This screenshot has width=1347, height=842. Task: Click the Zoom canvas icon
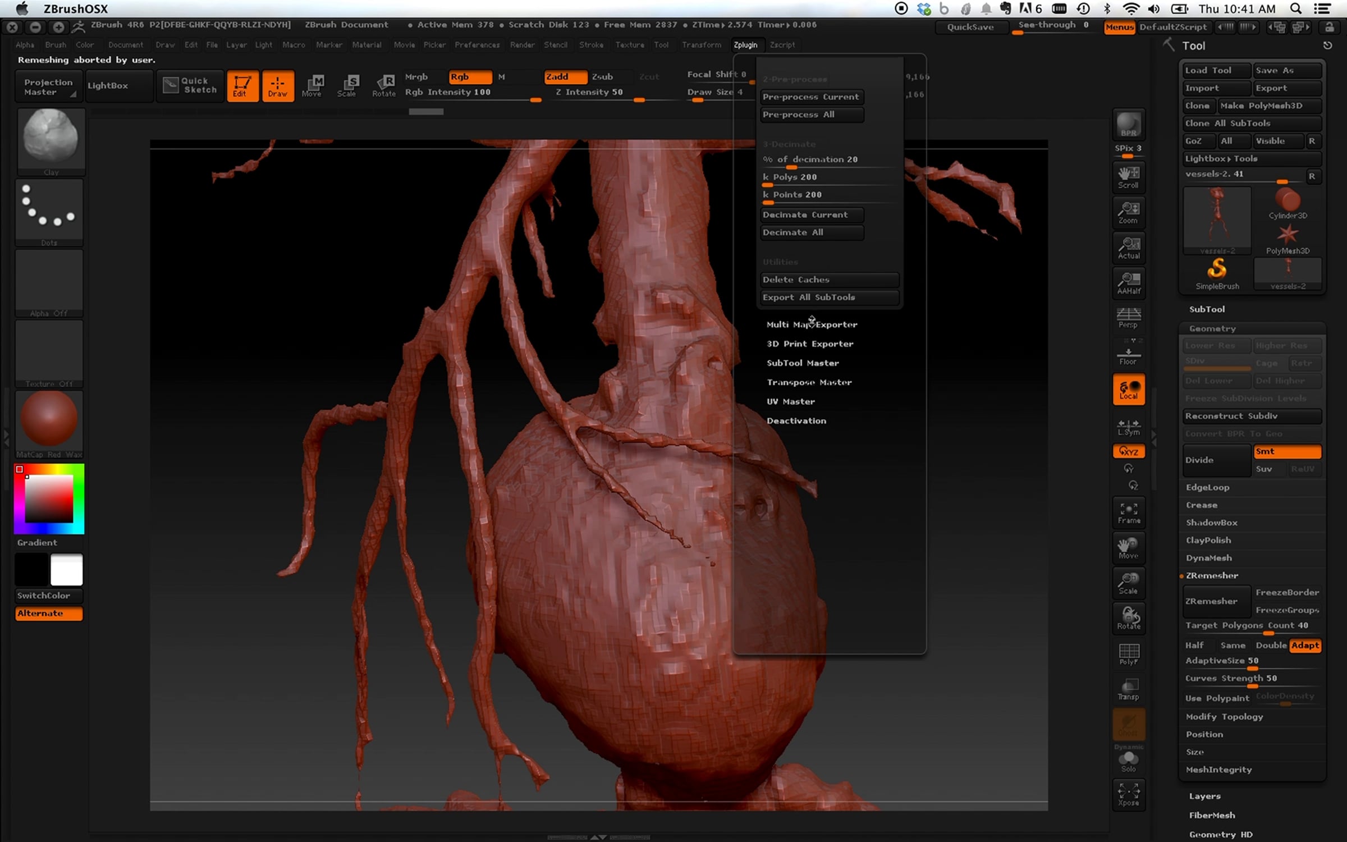pos(1129,213)
